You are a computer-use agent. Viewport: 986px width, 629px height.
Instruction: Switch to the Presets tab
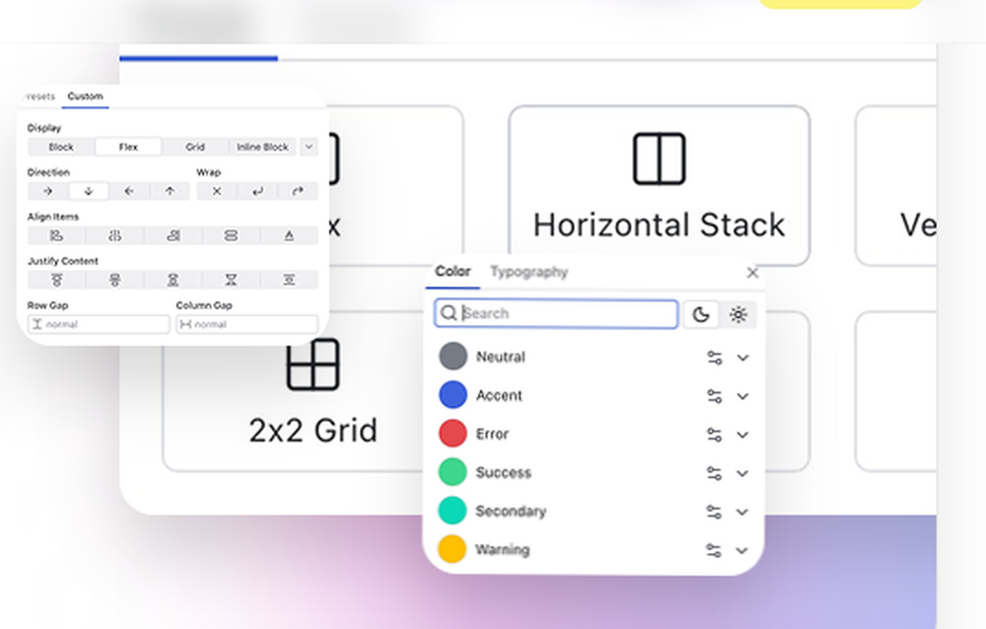[40, 97]
